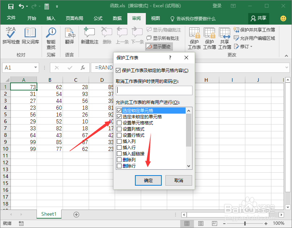Expand the formula bar chevron
This screenshot has height=228, width=292.
[x=287, y=67]
